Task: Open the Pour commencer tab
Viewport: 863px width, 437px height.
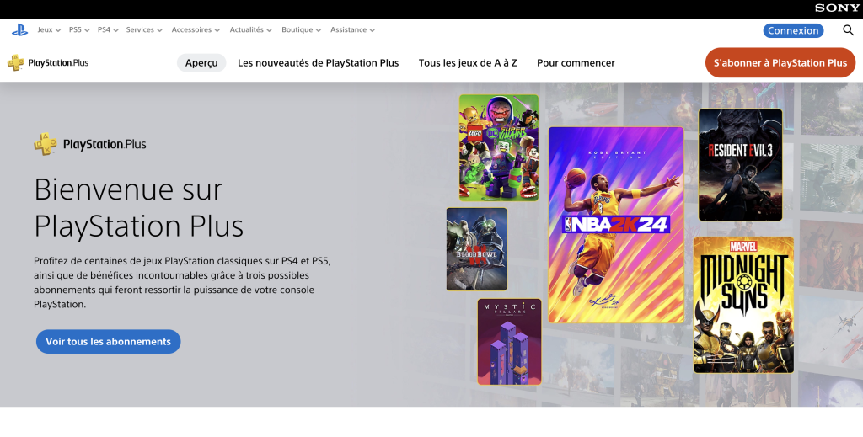Action: [x=576, y=62]
